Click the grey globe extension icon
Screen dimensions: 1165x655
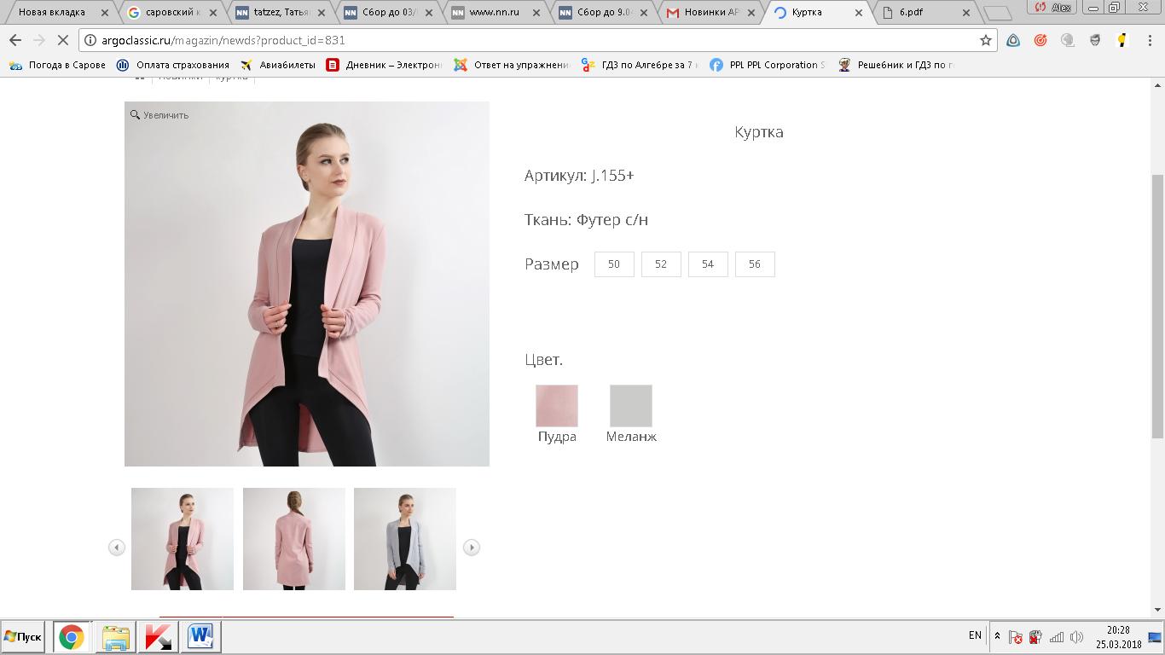1068,40
